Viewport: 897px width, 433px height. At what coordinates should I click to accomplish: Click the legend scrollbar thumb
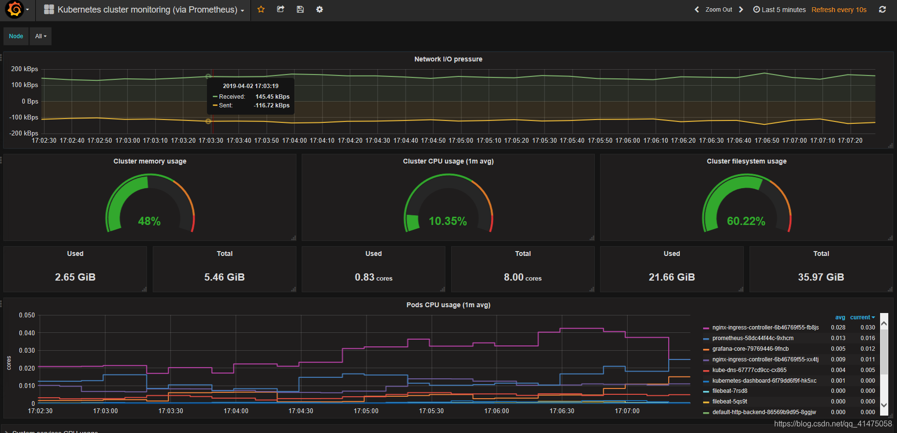point(884,352)
